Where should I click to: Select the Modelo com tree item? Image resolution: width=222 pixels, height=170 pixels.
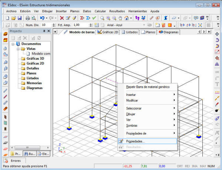pyautogui.click(x=41, y=54)
